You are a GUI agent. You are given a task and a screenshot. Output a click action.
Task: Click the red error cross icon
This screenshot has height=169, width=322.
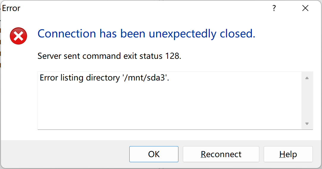tap(18, 36)
